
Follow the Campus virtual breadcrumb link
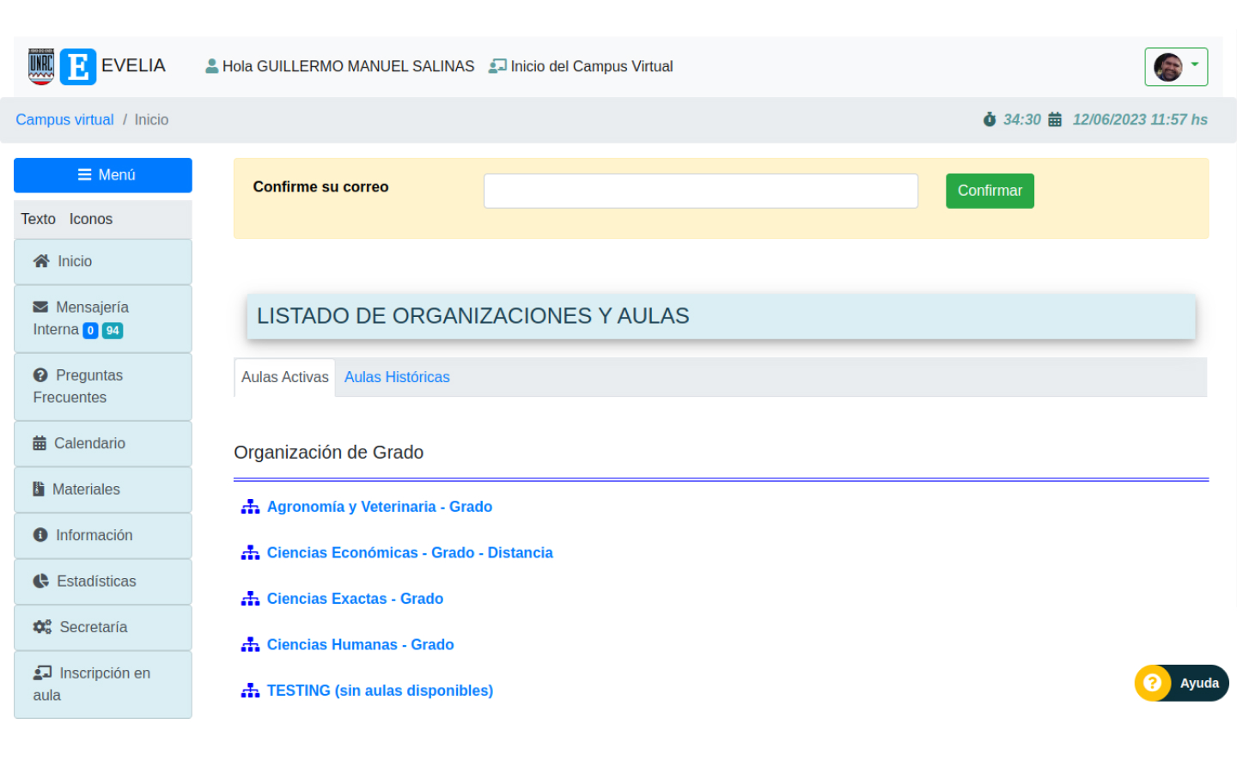[x=64, y=119]
